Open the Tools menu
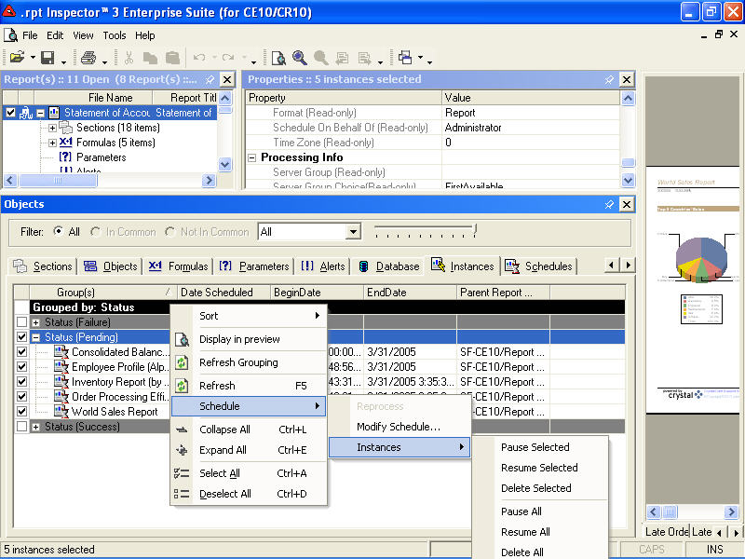745x559 pixels. (x=115, y=35)
